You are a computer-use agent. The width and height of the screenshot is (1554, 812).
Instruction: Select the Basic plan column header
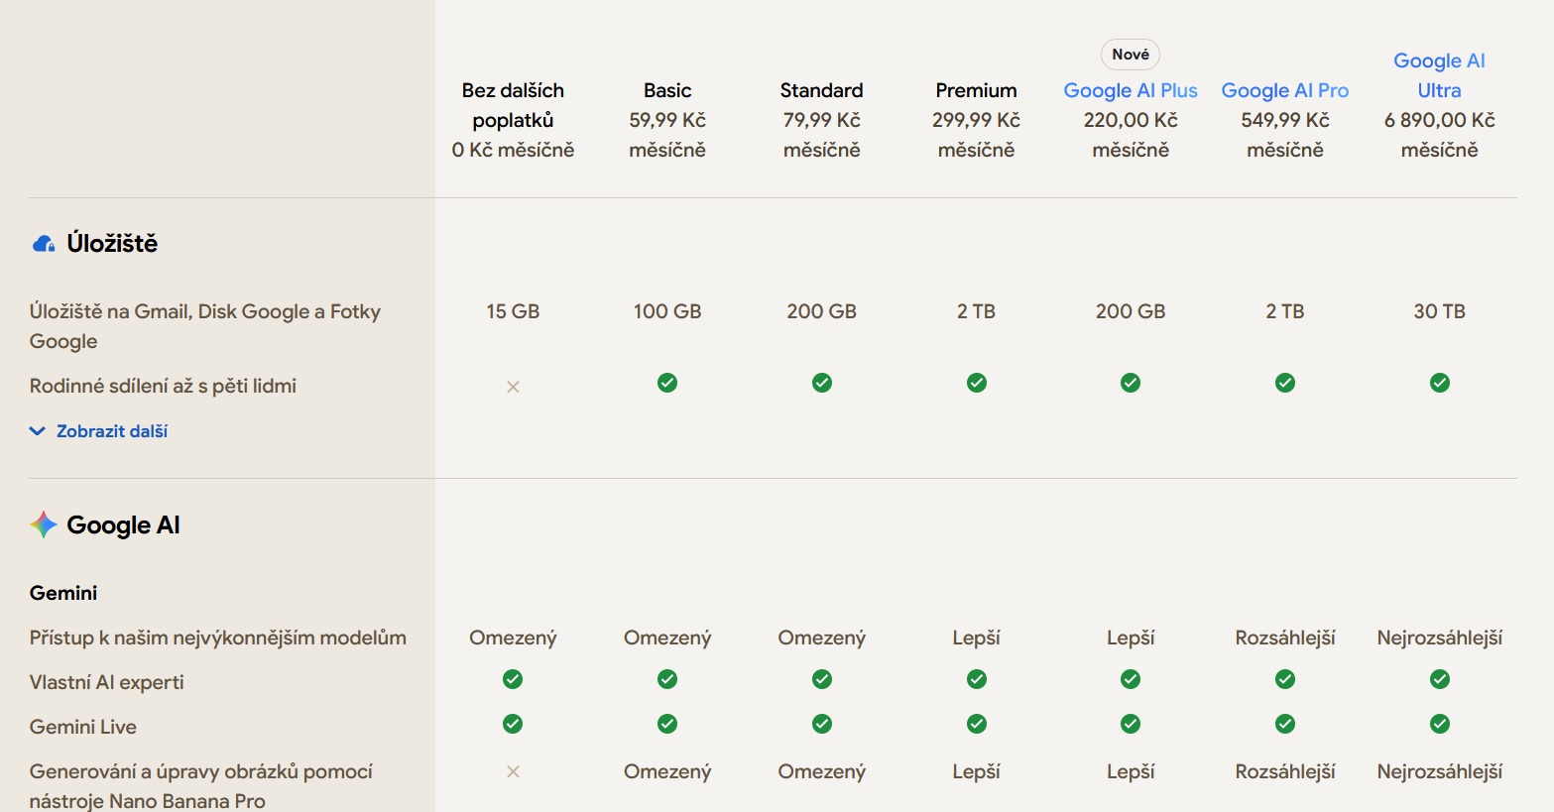pos(667,90)
